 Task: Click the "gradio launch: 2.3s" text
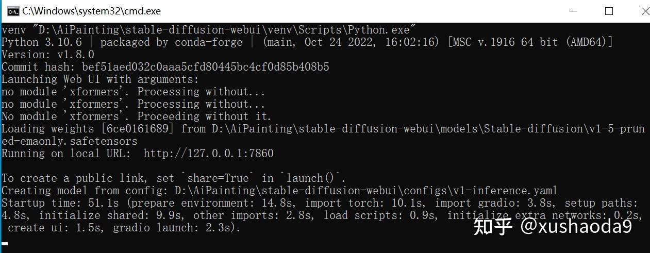click(174, 228)
